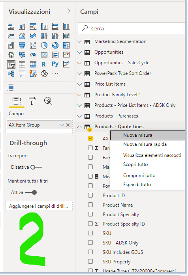
Task: Choose the line chart visualization
Action: [x=11, y=36]
